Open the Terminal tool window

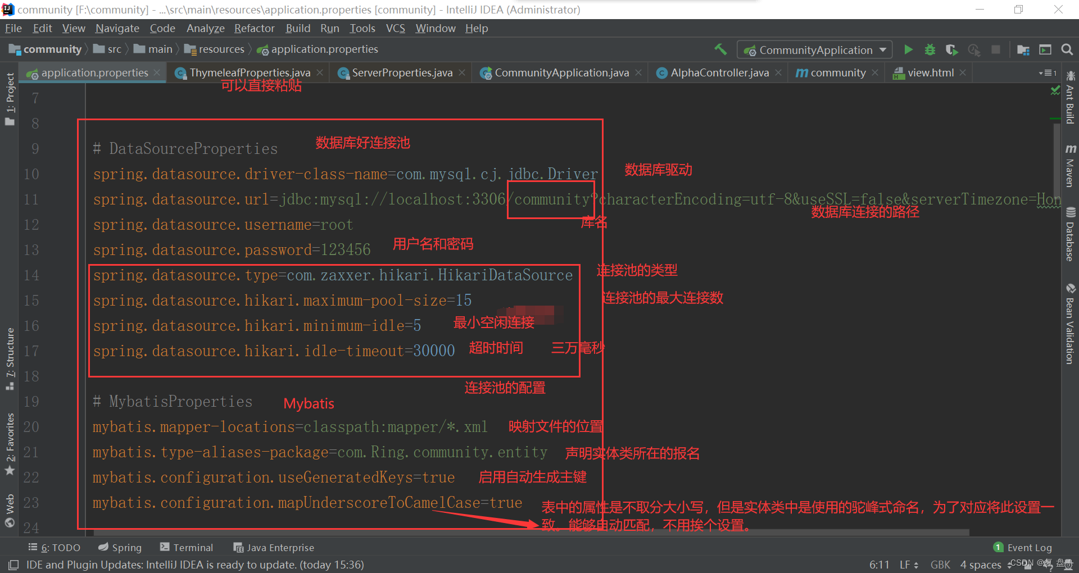point(186,548)
